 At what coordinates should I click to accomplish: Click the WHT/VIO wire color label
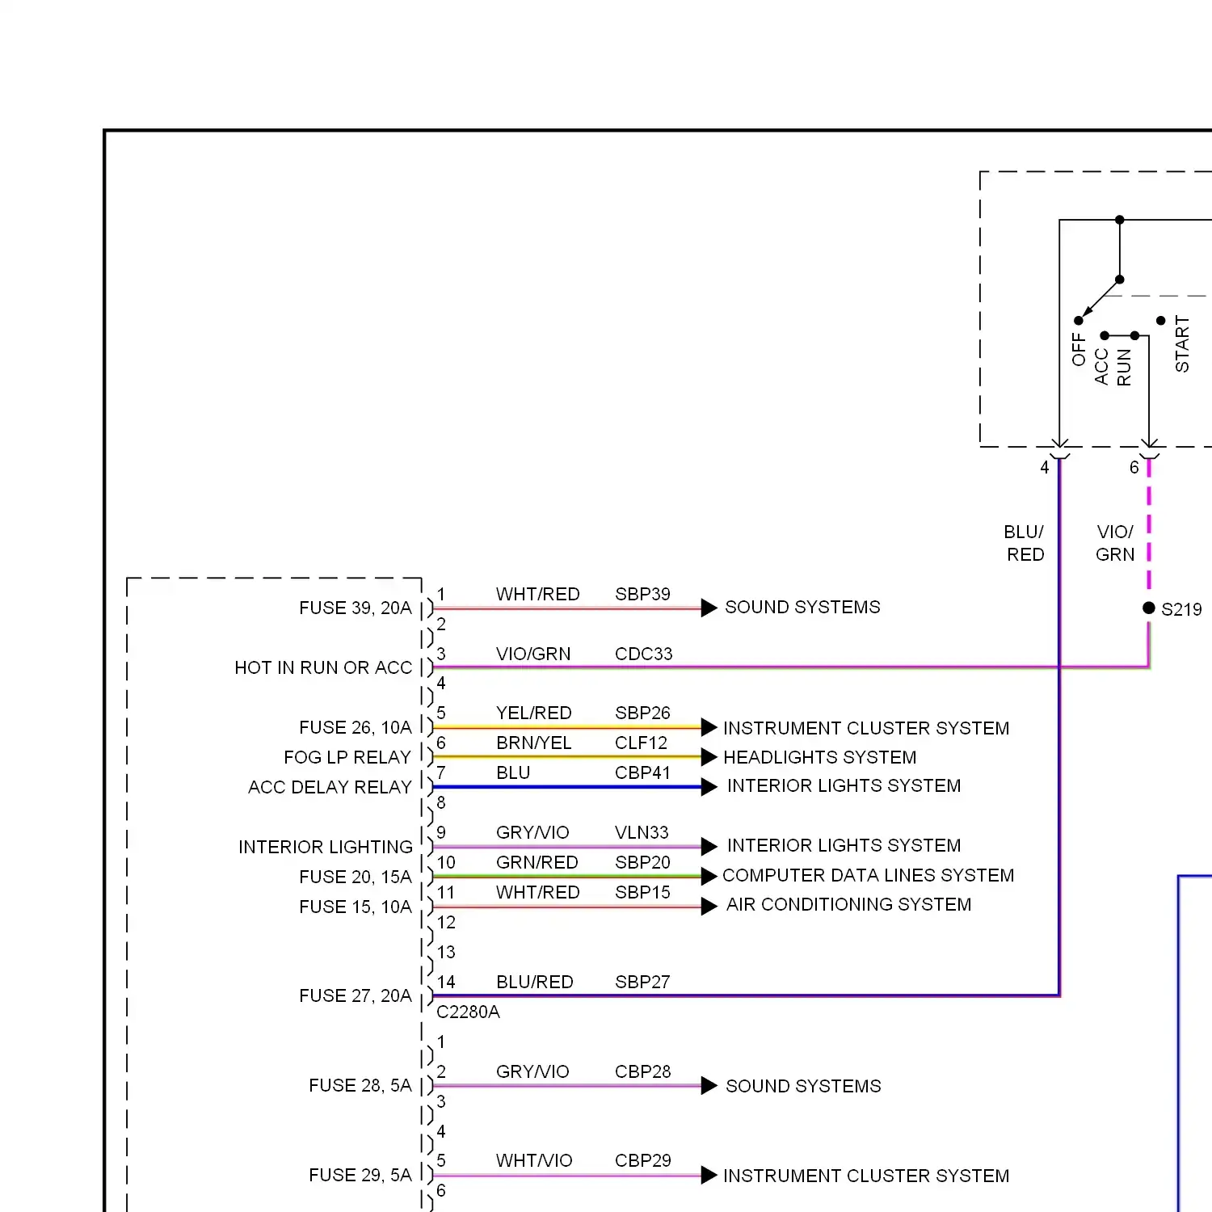point(534,1160)
